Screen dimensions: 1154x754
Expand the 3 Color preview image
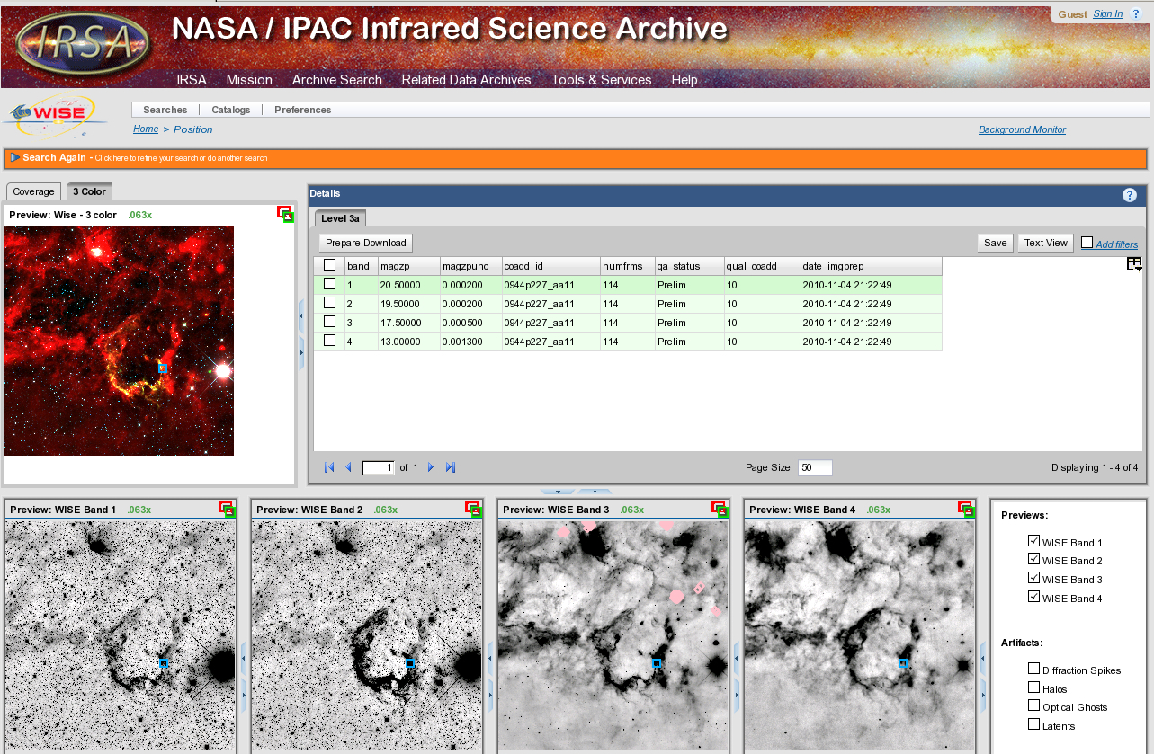[285, 214]
